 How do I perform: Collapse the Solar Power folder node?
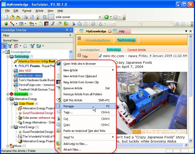[x=12, y=104]
